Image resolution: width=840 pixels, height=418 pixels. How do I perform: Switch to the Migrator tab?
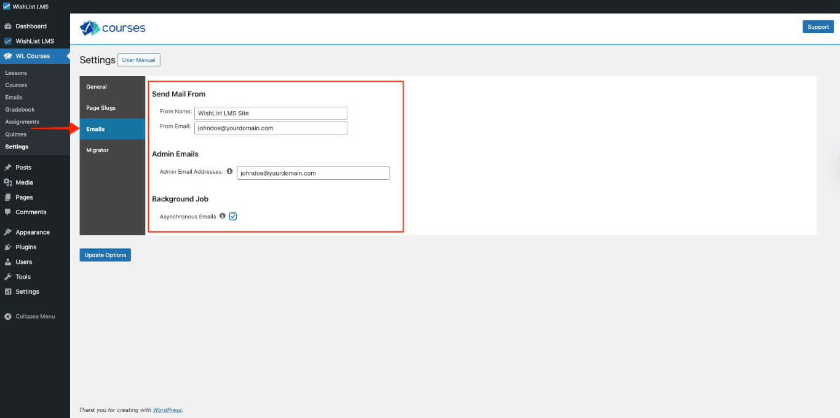[97, 150]
